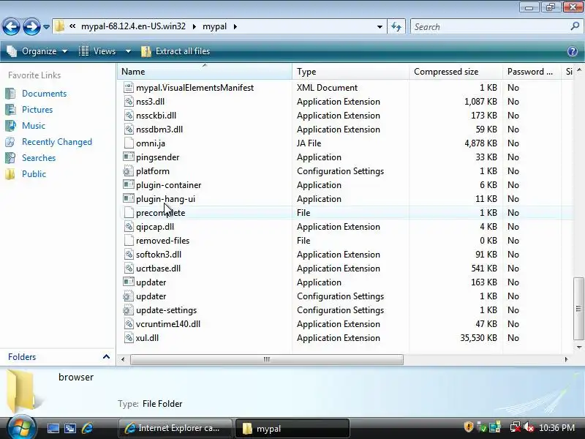Click Switch between windows quick launch icon
The width and height of the screenshot is (585, 439).
[x=70, y=428]
